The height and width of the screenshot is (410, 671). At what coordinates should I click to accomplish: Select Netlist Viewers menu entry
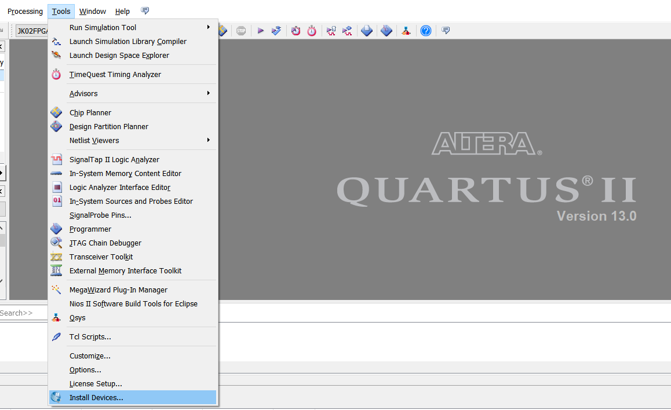pos(133,140)
